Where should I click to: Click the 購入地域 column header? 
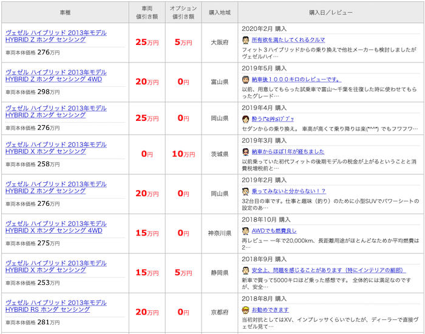click(220, 13)
